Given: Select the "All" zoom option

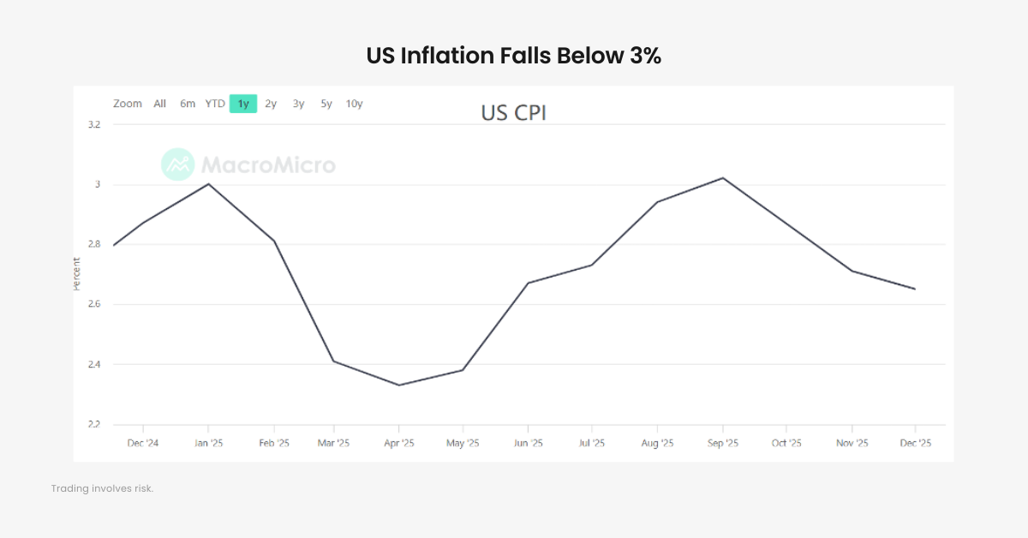Looking at the screenshot, I should 159,103.
